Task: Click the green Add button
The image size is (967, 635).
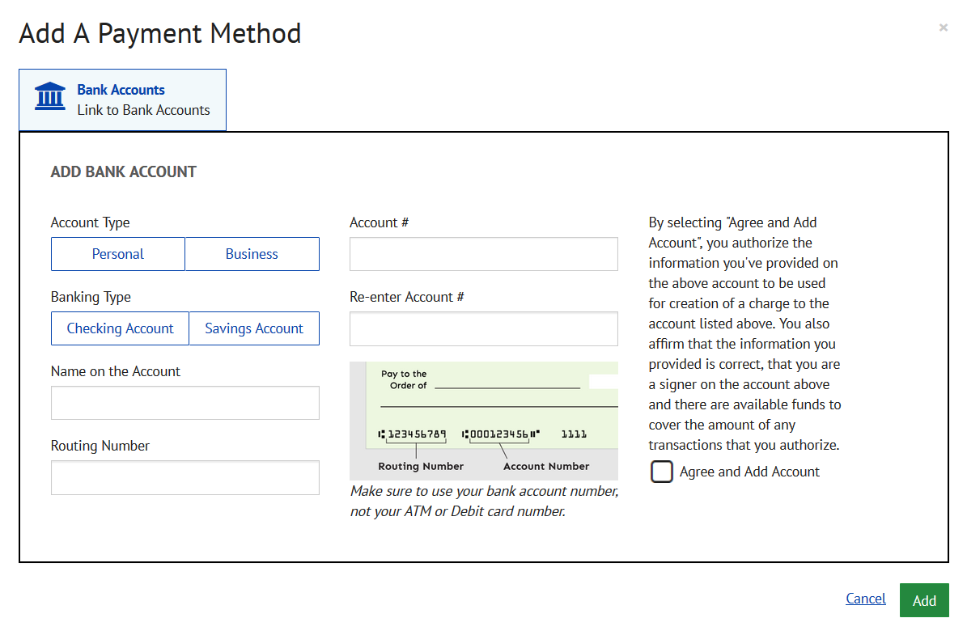Action: tap(924, 600)
